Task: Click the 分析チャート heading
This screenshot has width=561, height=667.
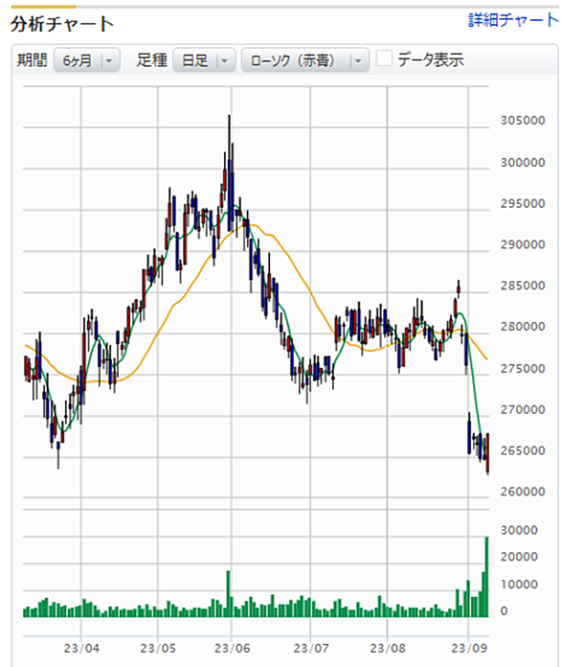Action: (x=62, y=24)
